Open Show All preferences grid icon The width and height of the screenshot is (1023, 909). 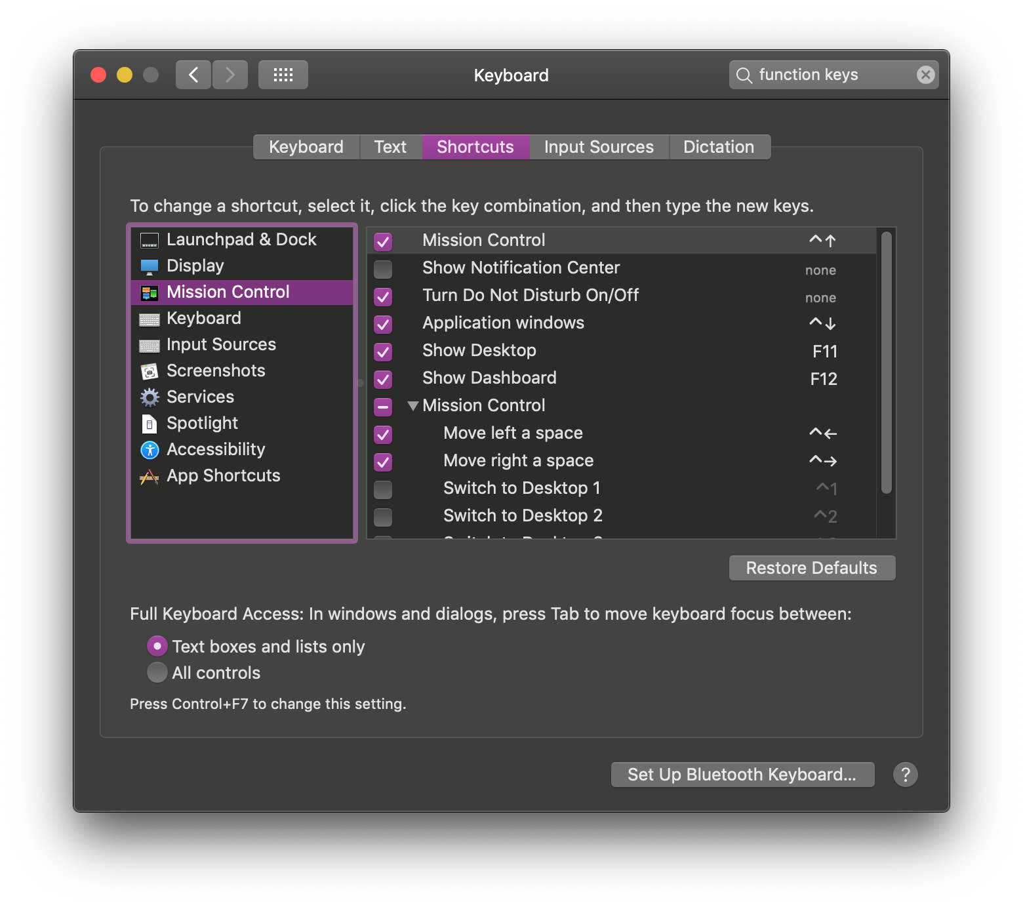click(x=283, y=74)
